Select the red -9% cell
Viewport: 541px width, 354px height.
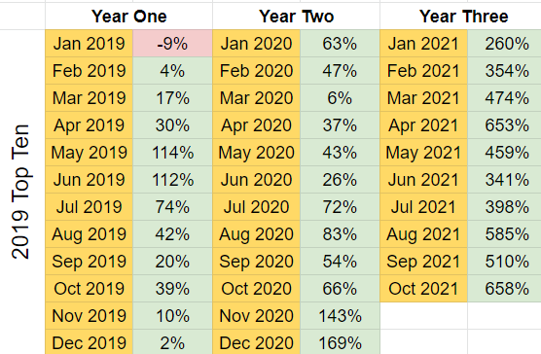coord(172,44)
